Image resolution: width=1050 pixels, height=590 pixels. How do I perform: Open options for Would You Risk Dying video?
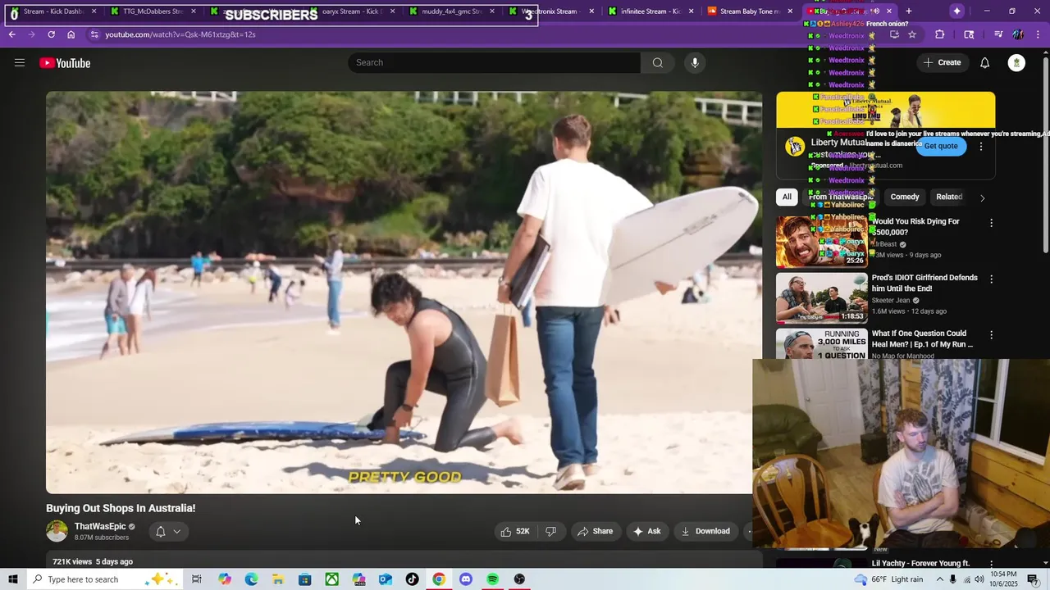click(x=991, y=223)
